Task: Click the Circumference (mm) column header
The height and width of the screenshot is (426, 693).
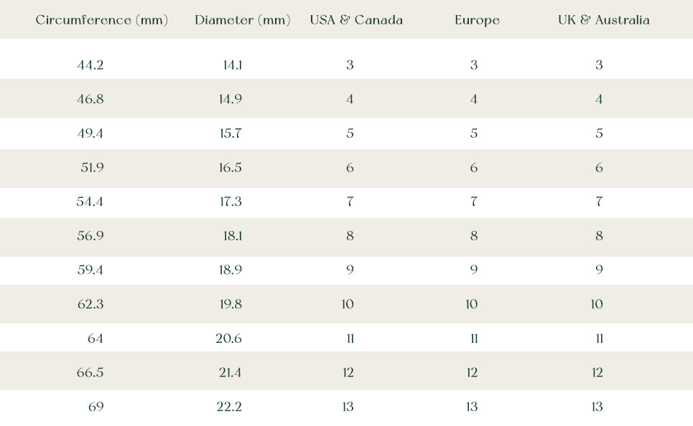Action: (101, 20)
